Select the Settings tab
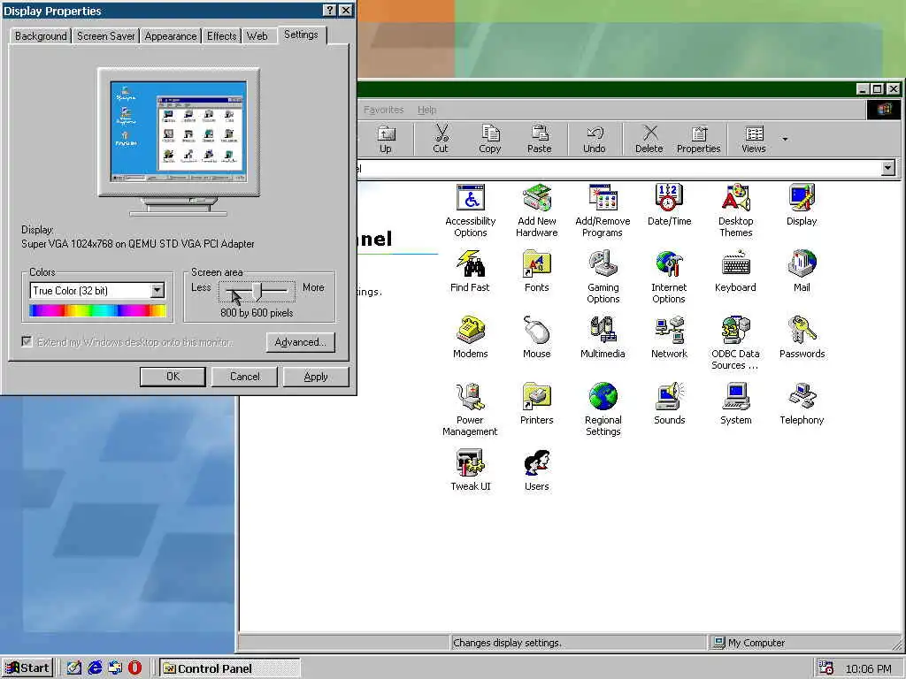This screenshot has width=906, height=679. pyautogui.click(x=301, y=34)
